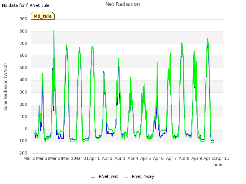
Task: Click the Apr 3 x-axis label
Action: tap(120, 158)
